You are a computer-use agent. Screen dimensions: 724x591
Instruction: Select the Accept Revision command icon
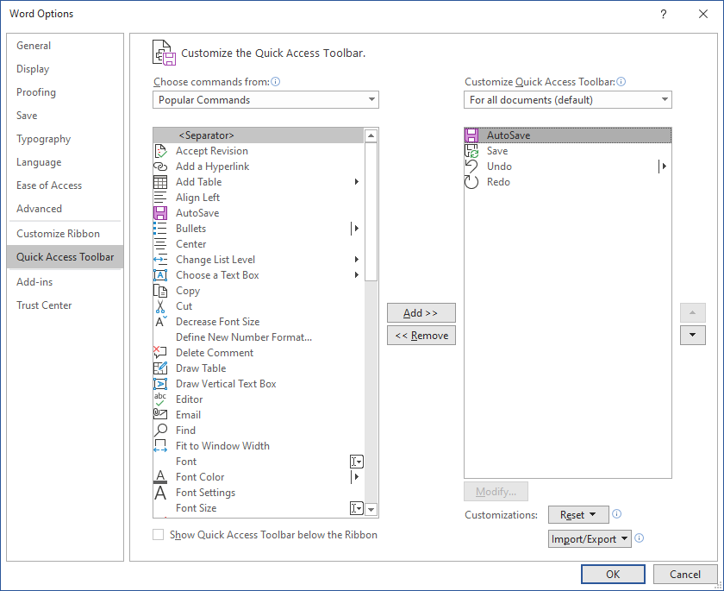(160, 151)
